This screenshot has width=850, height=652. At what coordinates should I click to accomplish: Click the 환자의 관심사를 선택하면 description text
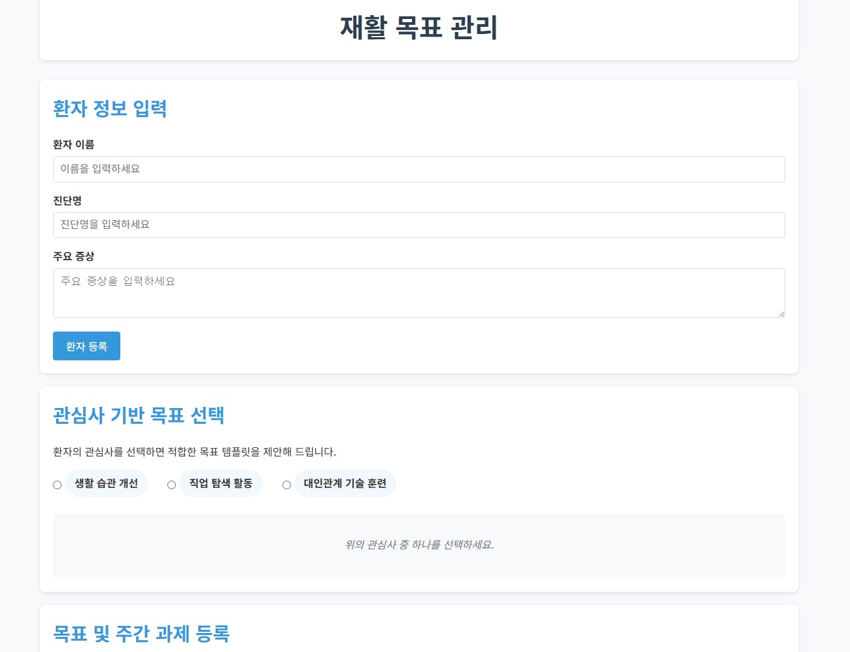click(x=194, y=452)
